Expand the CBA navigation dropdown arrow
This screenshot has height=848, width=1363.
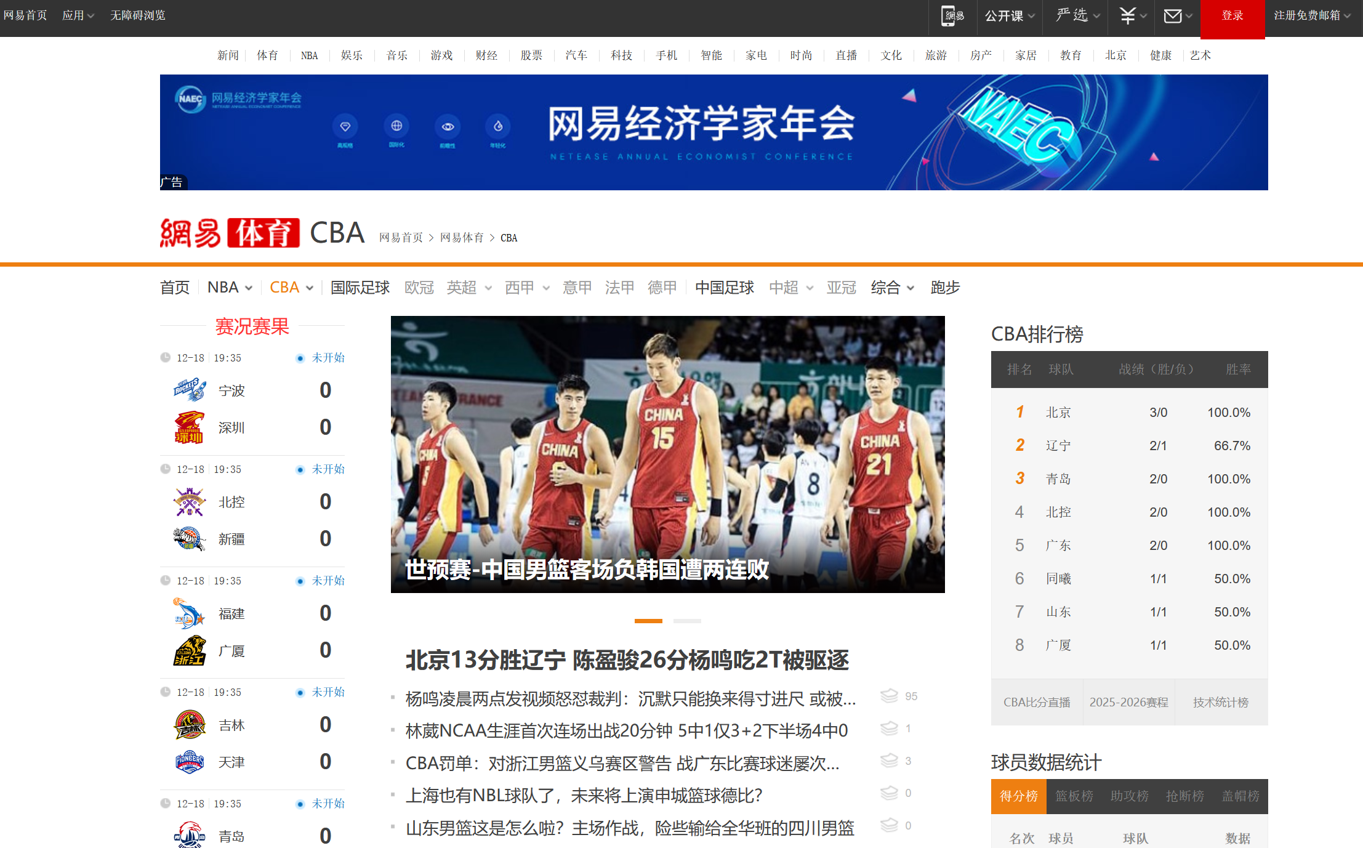(310, 288)
